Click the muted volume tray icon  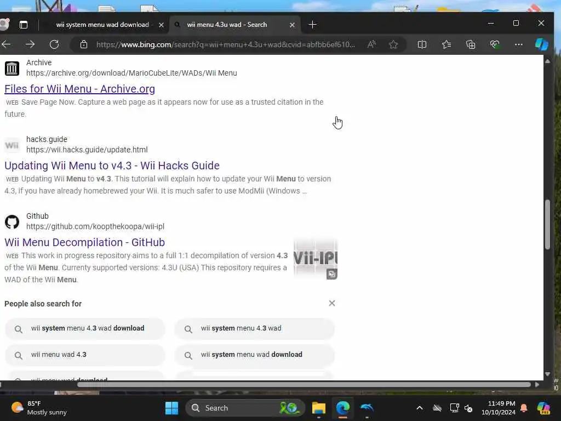coord(468,408)
